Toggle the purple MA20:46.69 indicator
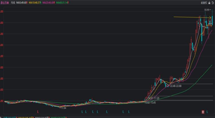Viewport: 215px width, 118px height. (49, 3)
